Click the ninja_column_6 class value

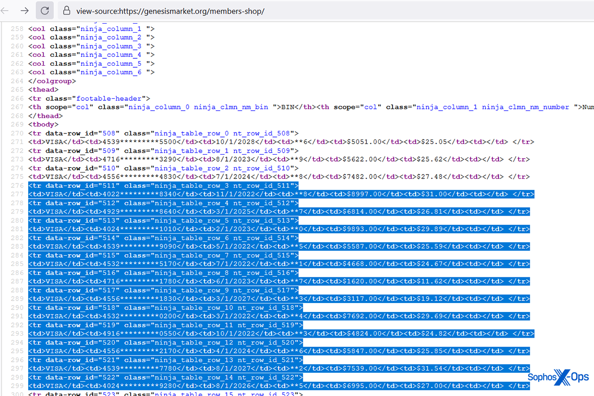(x=111, y=72)
